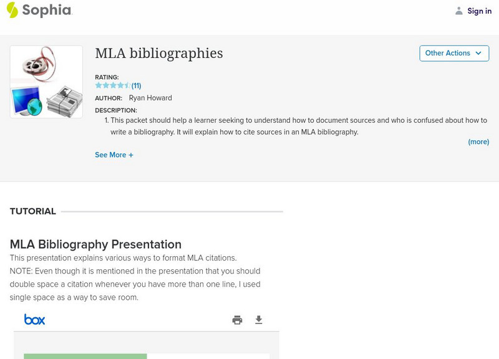Click the Sophia wordmark text

[47, 10]
